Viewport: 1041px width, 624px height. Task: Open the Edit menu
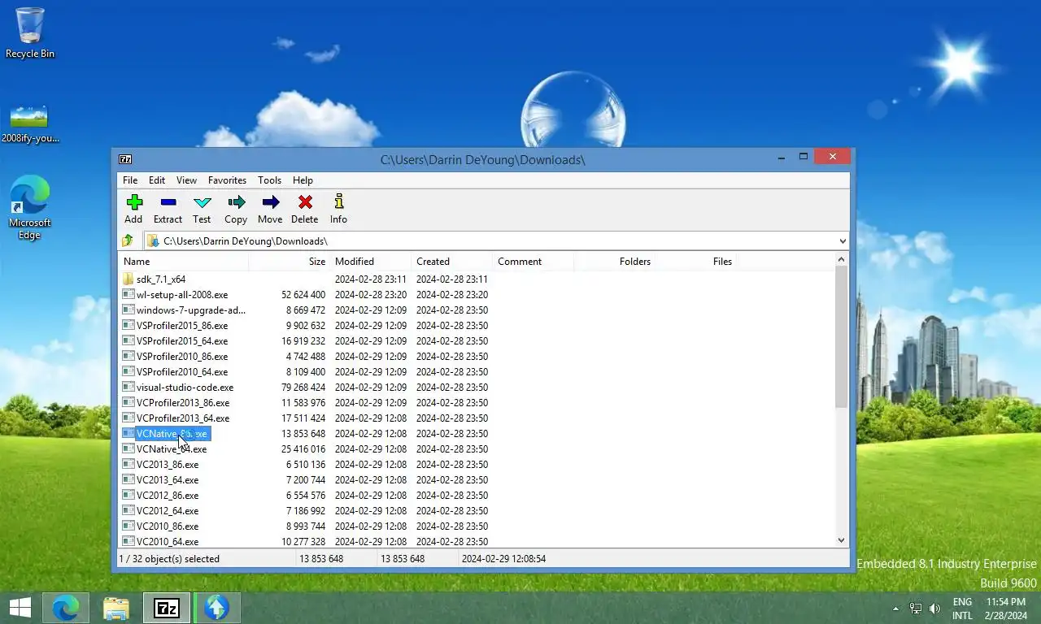[x=157, y=180]
